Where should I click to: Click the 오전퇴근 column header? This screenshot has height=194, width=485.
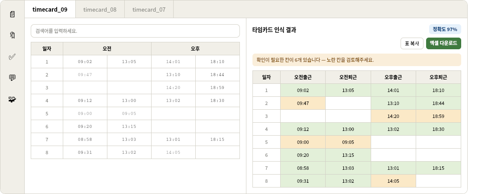point(348,77)
